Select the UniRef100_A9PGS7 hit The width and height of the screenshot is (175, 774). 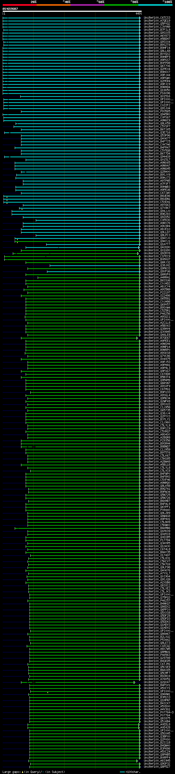pyautogui.click(x=157, y=60)
